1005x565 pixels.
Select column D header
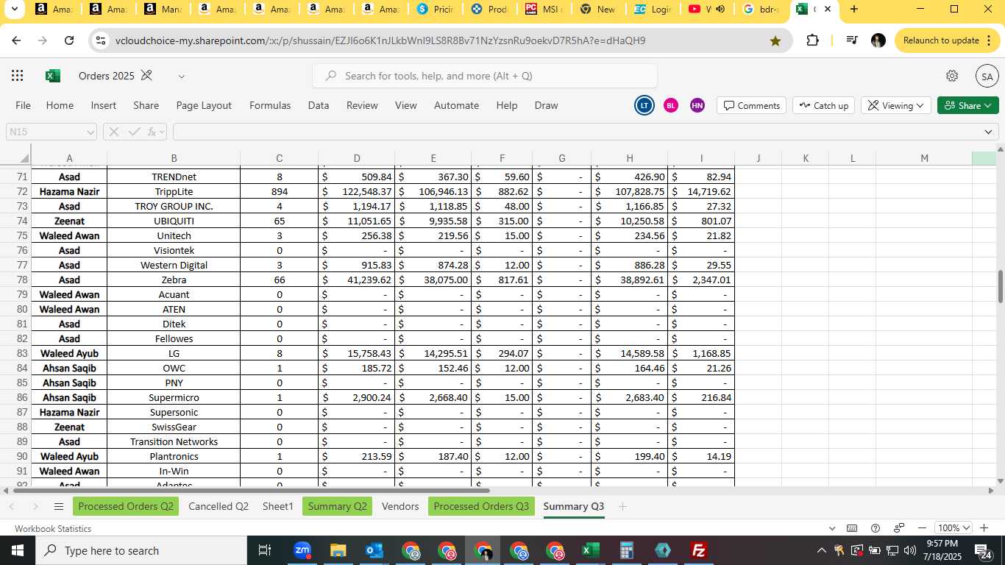pos(357,158)
